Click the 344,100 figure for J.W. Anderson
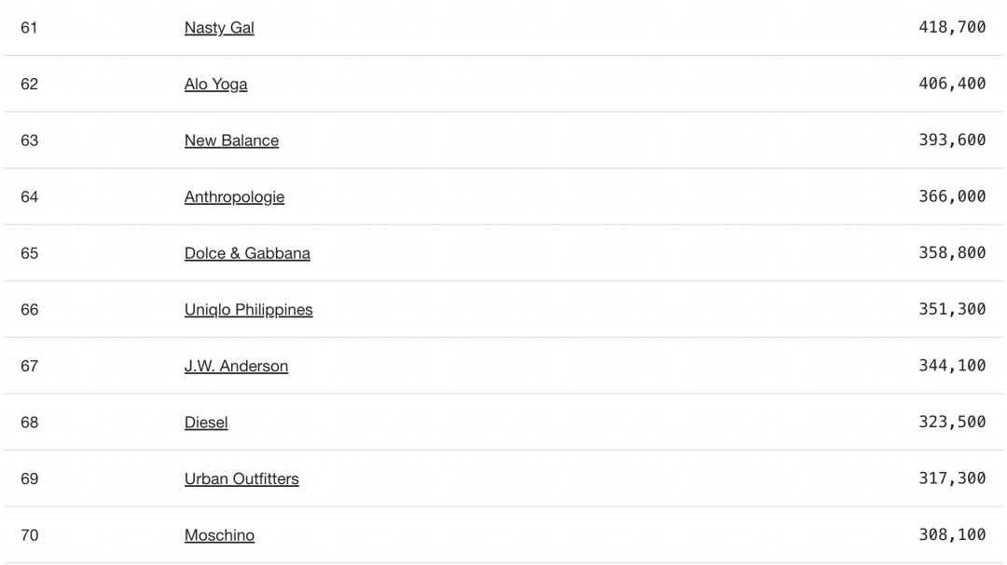The width and height of the screenshot is (1007, 565). pyautogui.click(x=952, y=366)
